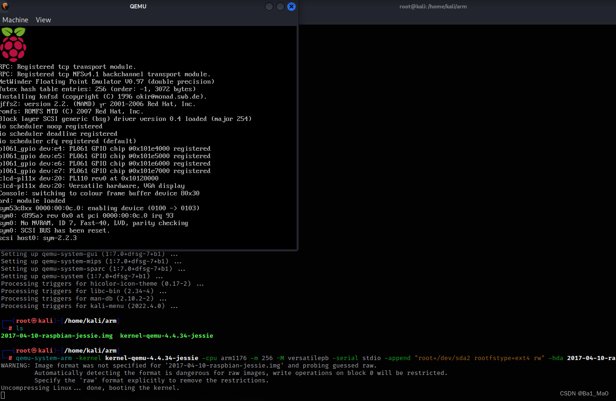Click the 'Block layer SCSI generic' line

coord(126,119)
